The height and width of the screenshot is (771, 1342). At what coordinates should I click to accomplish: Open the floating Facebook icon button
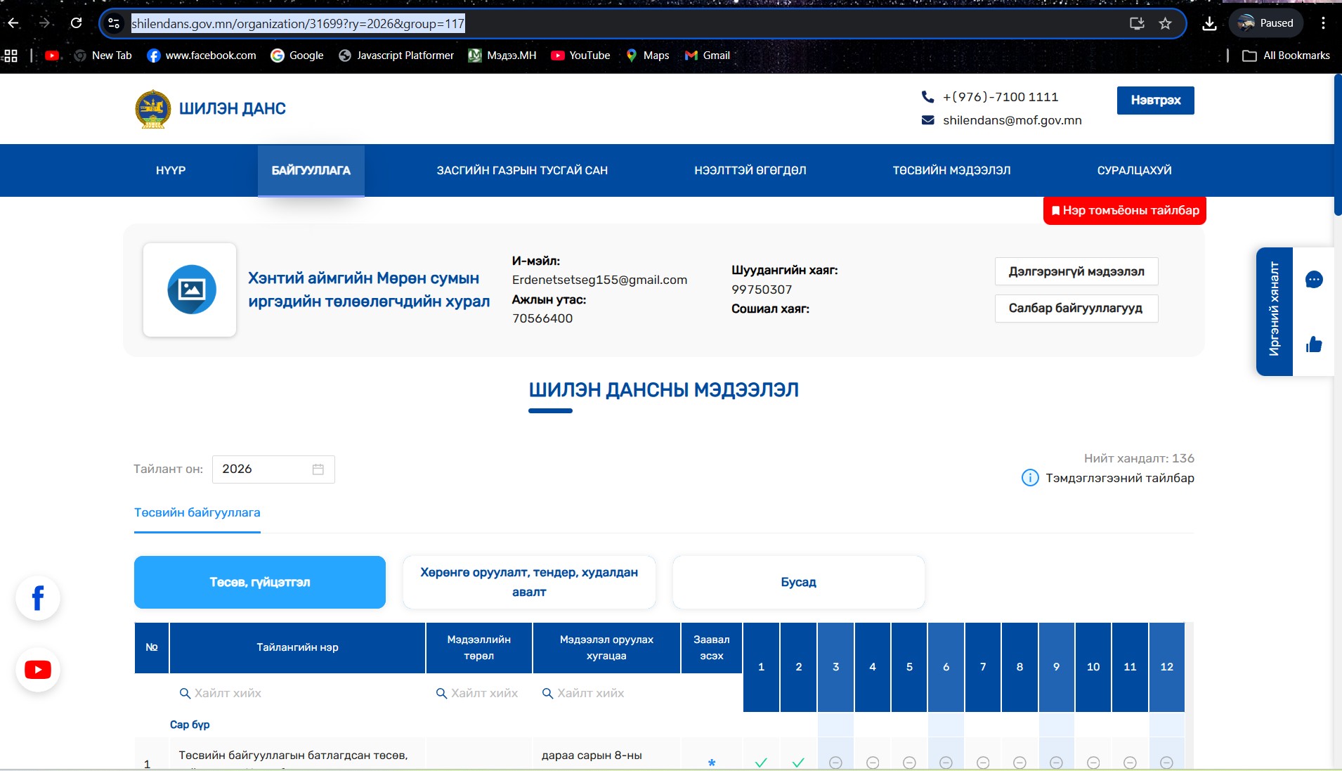[x=38, y=598]
